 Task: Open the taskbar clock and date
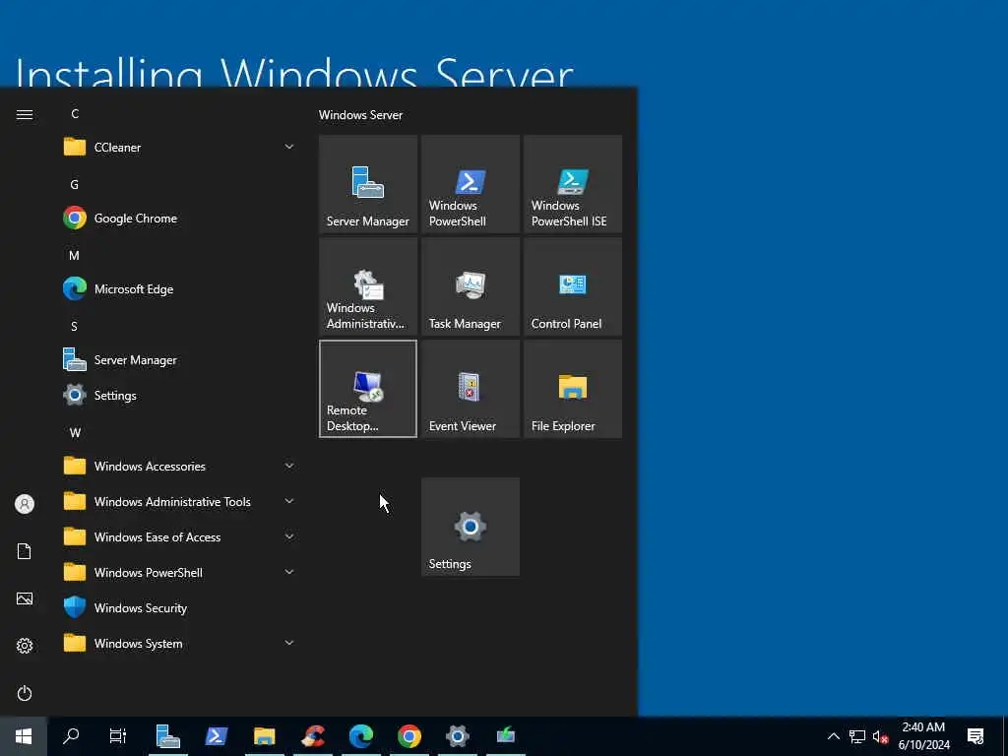[923, 736]
